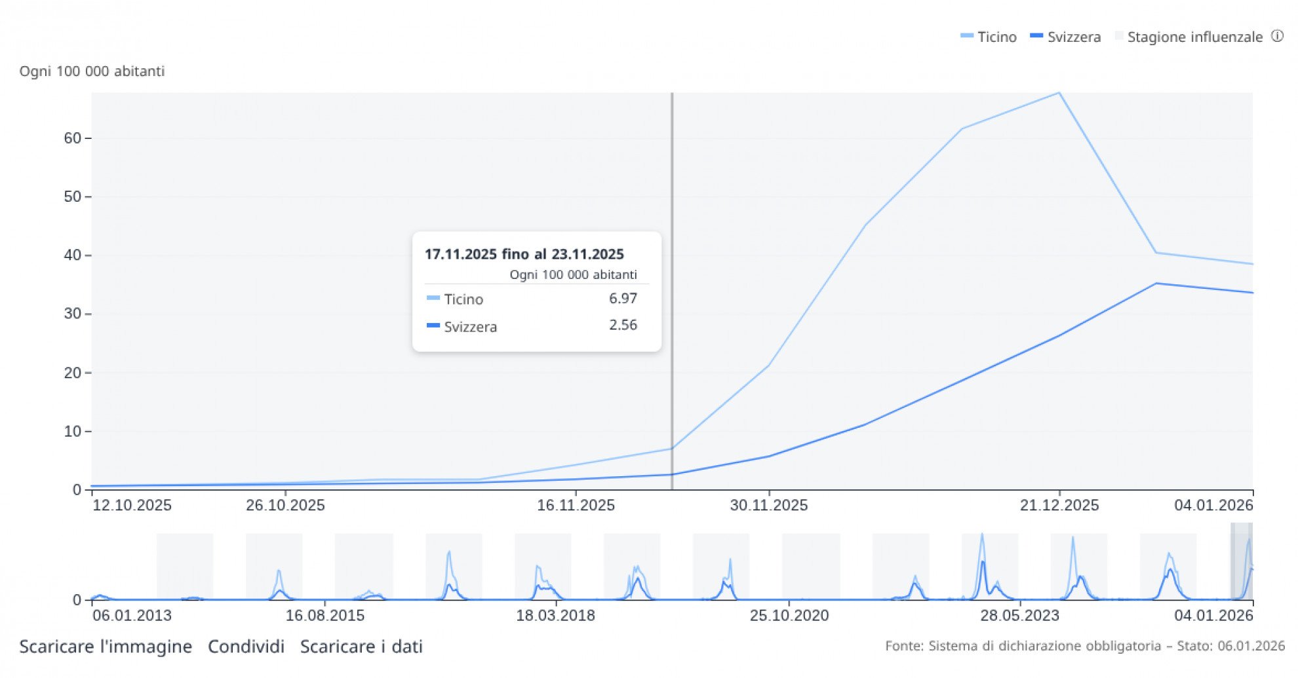The image size is (1298, 678).
Task: Click the info icon beside Stagione influenzale
Action: tap(1277, 37)
